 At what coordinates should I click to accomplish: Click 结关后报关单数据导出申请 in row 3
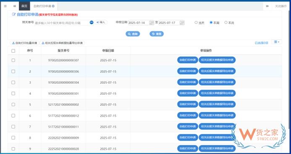(217, 82)
